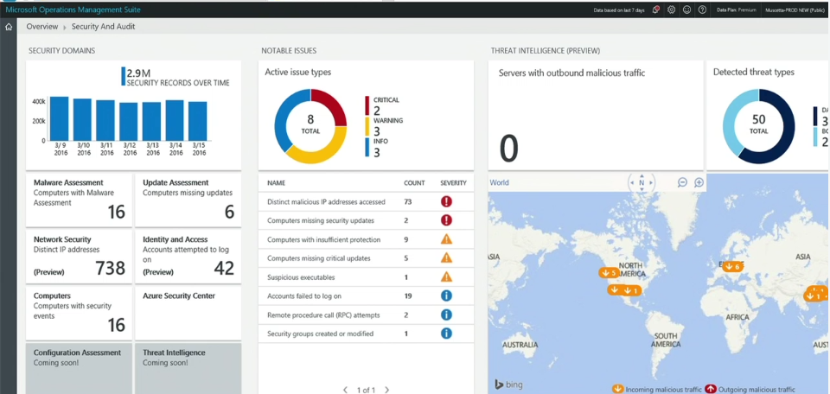The width and height of the screenshot is (830, 394).
Task: Click North America traffic marker showing 5
Action: click(609, 273)
